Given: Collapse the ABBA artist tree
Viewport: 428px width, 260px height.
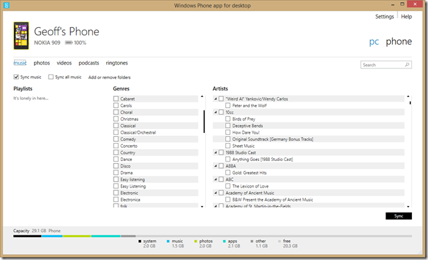Looking at the screenshot, I should [x=215, y=166].
